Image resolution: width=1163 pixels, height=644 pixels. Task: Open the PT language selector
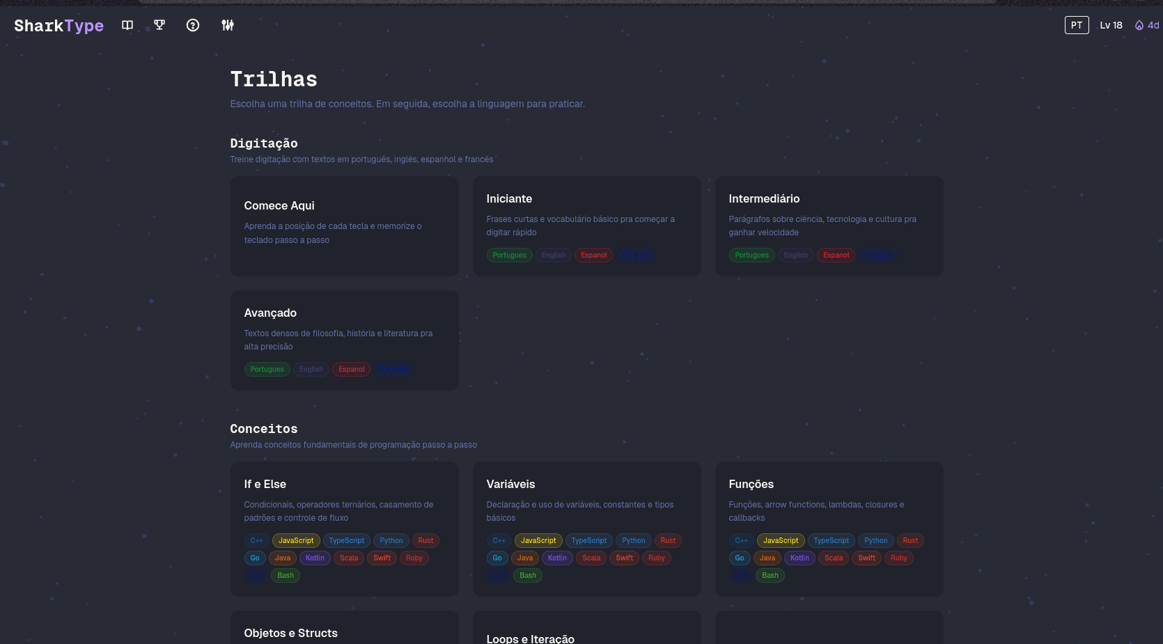[1076, 25]
